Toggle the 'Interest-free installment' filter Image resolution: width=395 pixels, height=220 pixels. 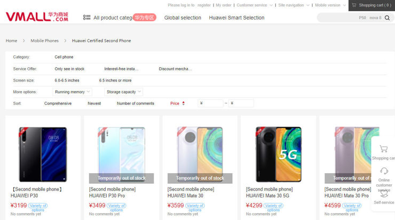point(121,69)
